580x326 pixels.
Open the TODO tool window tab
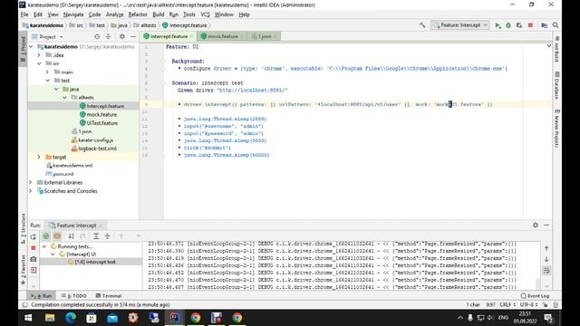pyautogui.click(x=73, y=296)
